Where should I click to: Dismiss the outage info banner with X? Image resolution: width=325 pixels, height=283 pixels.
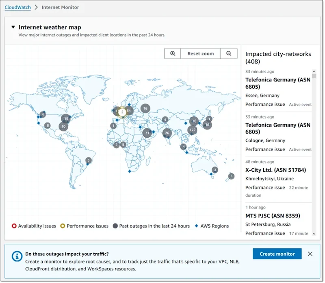(310, 254)
